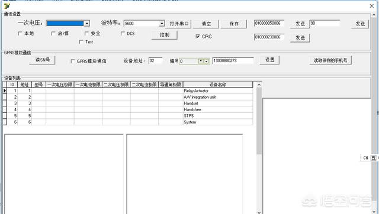Viewport: 379px width, 214px height.
Task: Click the 设备名称 column header
Action: (x=218, y=85)
